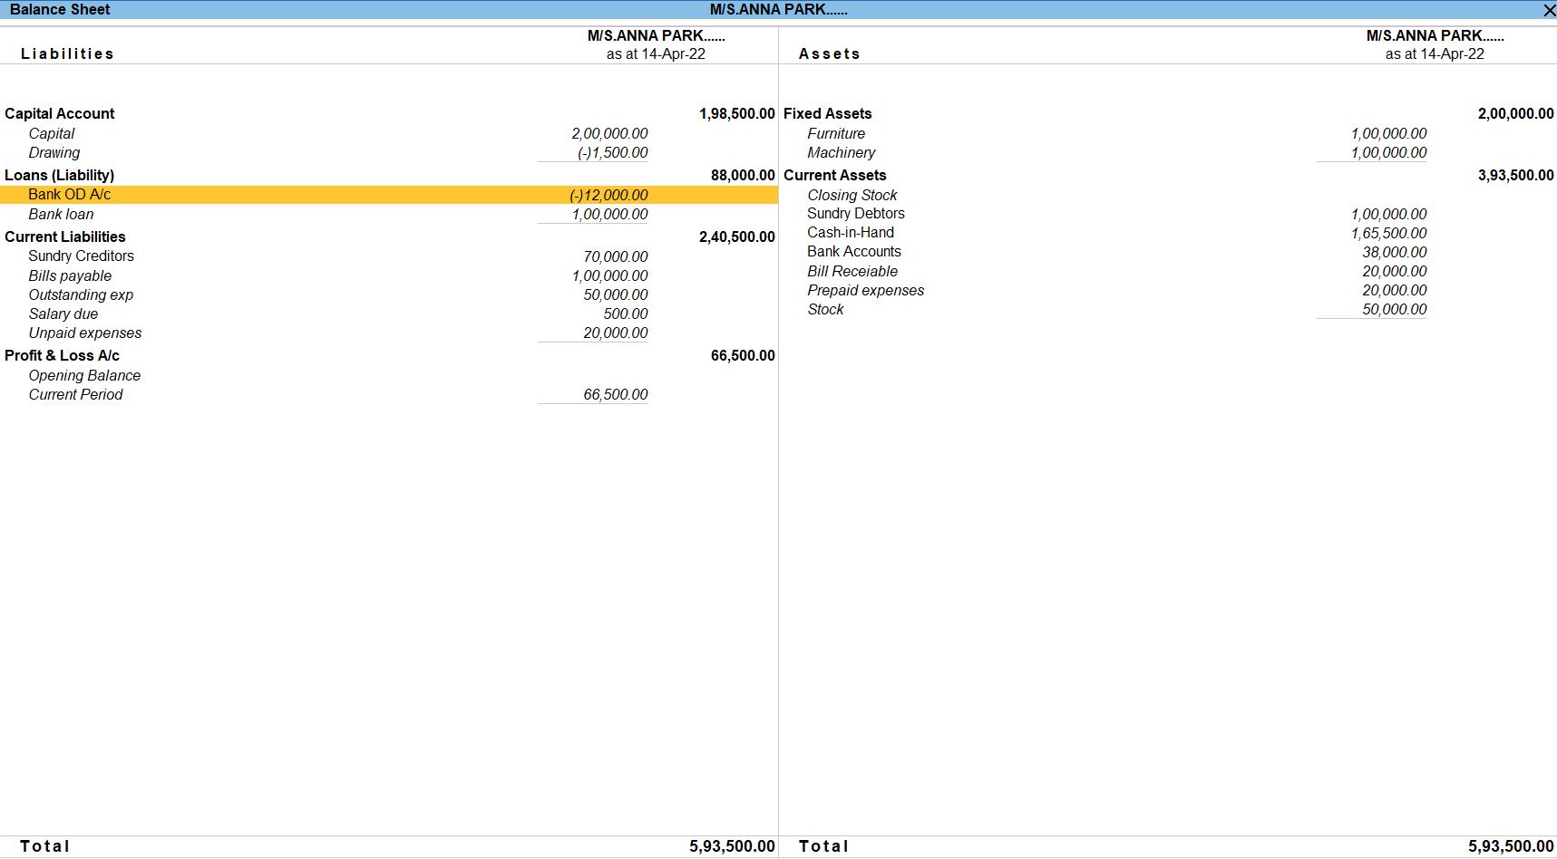The height and width of the screenshot is (859, 1557).
Task: Click the Liabilities column header
Action: (x=66, y=53)
